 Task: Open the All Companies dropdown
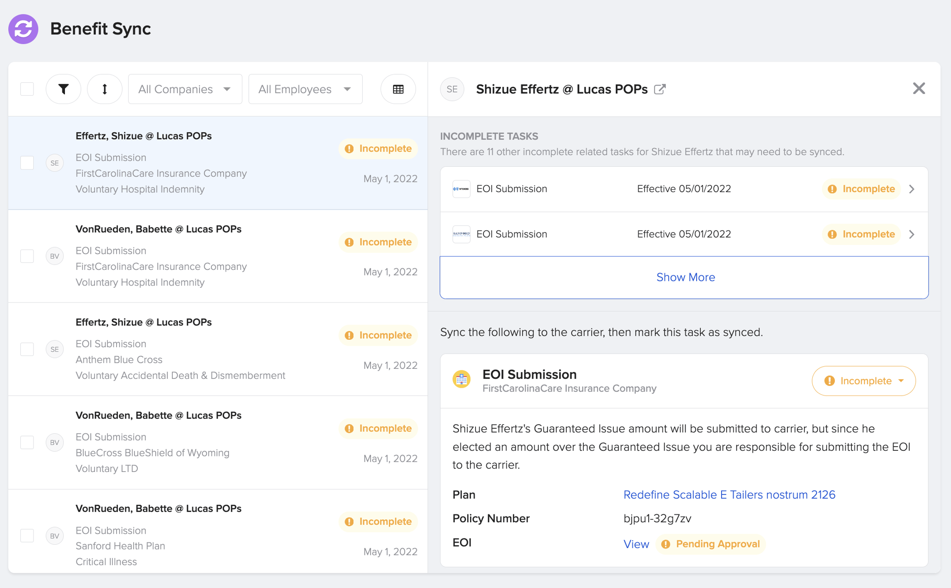coord(185,89)
